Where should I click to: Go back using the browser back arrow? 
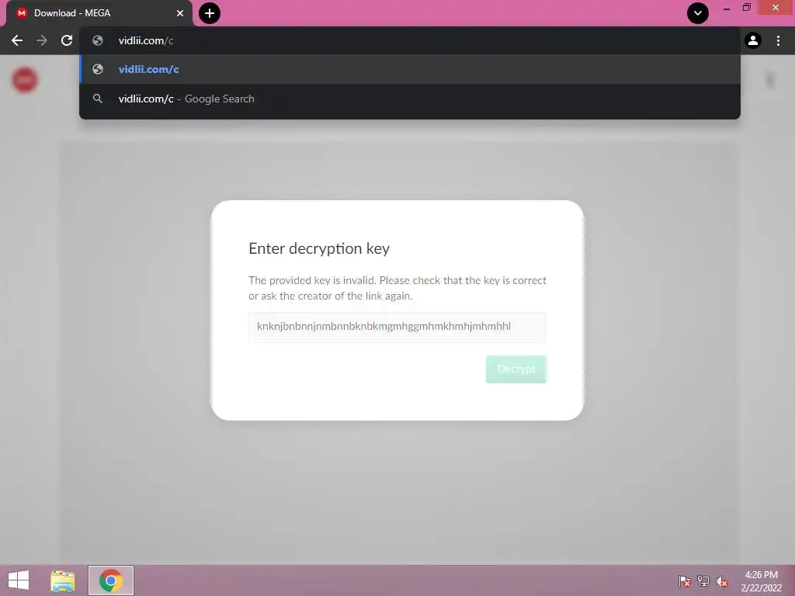(x=17, y=40)
